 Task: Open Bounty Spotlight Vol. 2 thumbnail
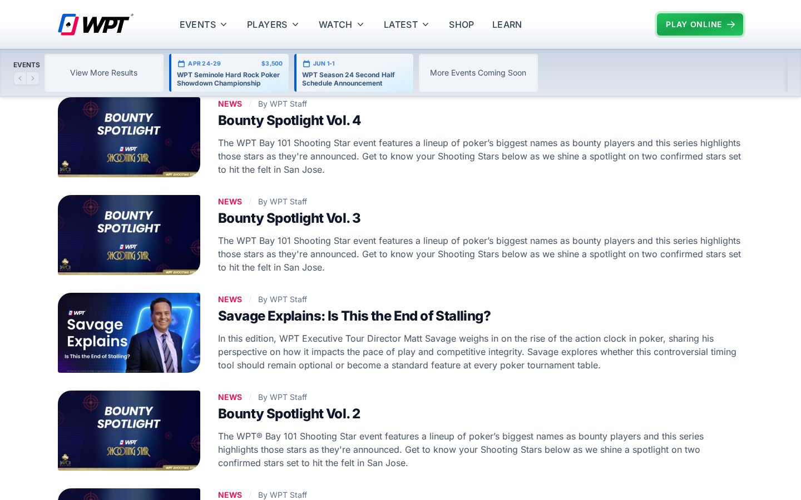click(129, 431)
